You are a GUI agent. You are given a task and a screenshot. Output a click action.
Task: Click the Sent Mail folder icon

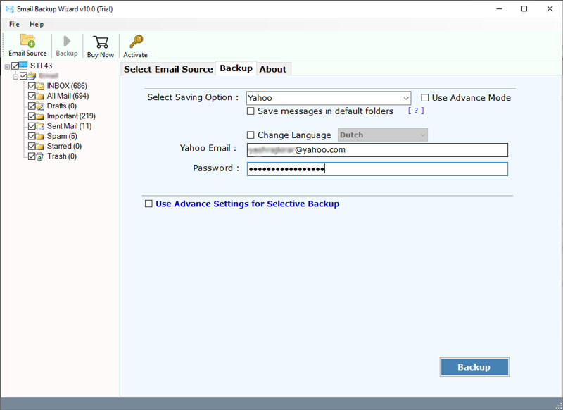[x=41, y=126]
